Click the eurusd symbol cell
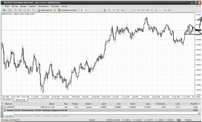Screen dimensions: 202x122 click(89, 107)
